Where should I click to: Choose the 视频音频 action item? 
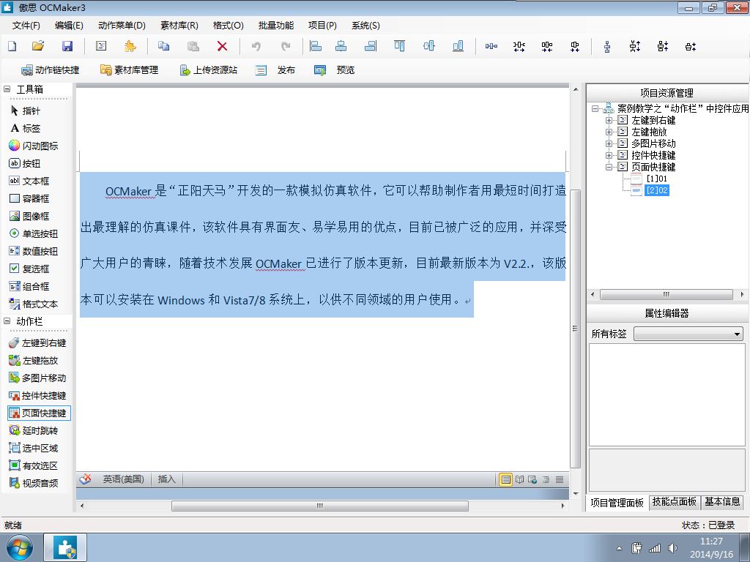(x=34, y=483)
